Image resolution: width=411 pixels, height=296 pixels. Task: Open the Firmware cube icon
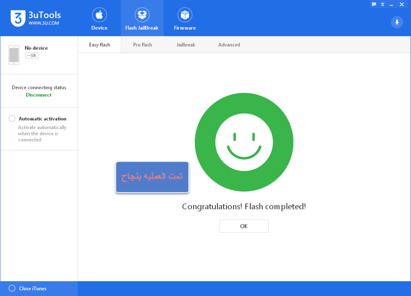pyautogui.click(x=185, y=15)
